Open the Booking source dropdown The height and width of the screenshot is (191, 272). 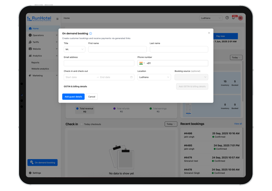[x=191, y=77]
